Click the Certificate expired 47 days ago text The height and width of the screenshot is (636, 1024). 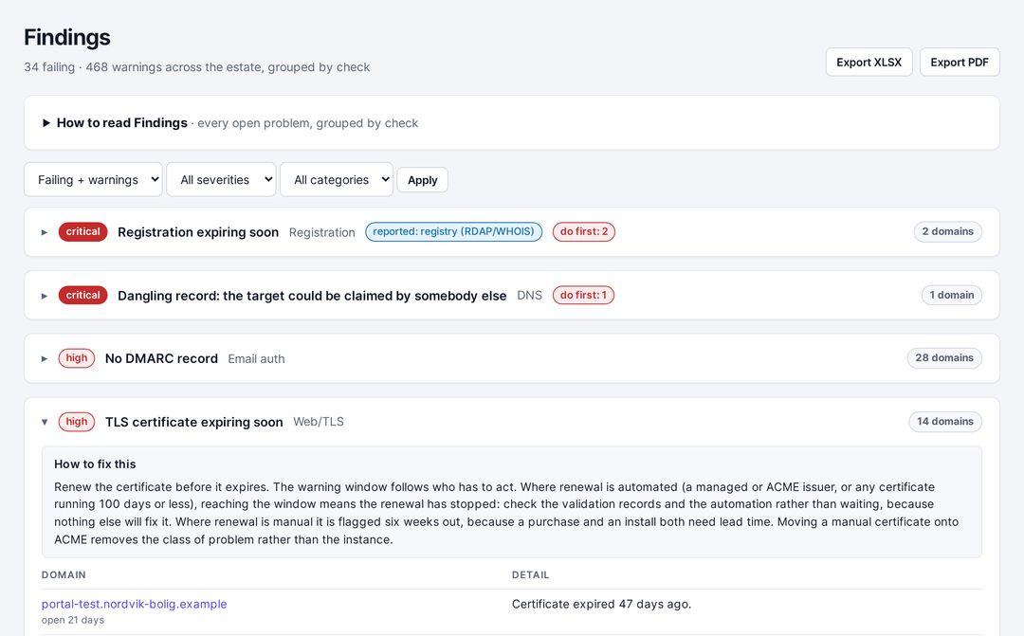click(601, 604)
